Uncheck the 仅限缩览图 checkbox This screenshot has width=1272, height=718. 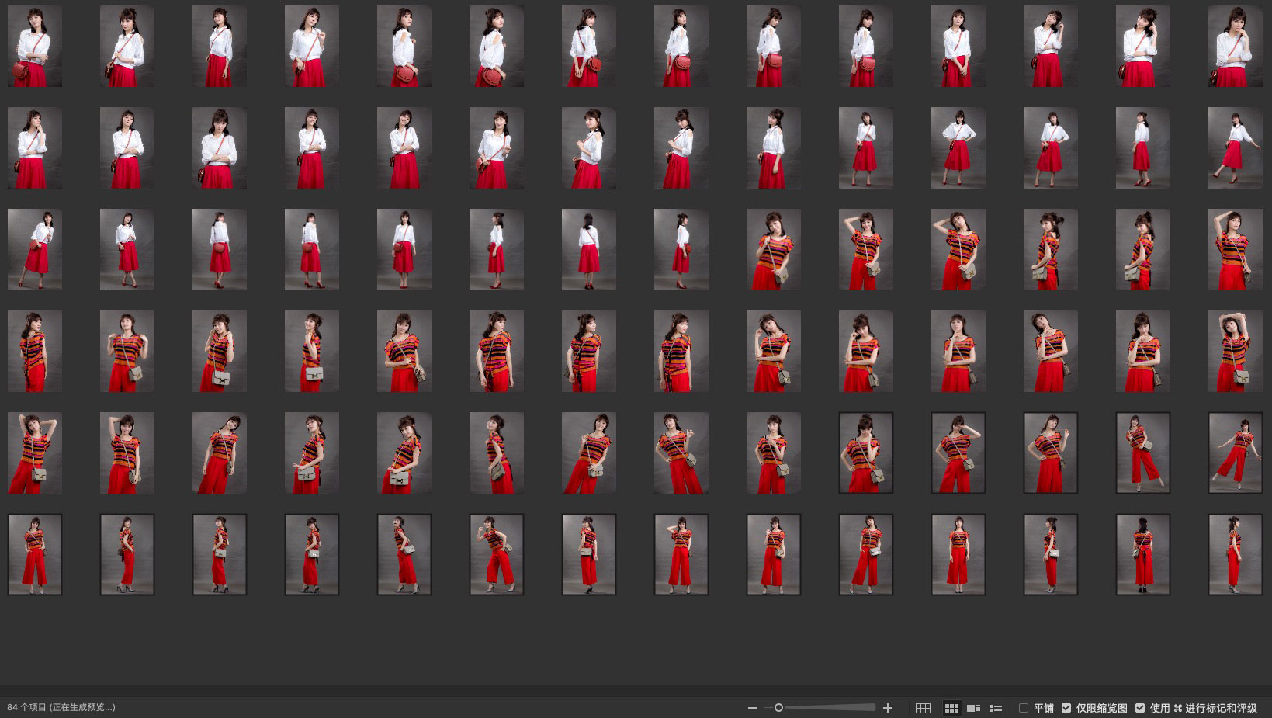[x=1066, y=708]
